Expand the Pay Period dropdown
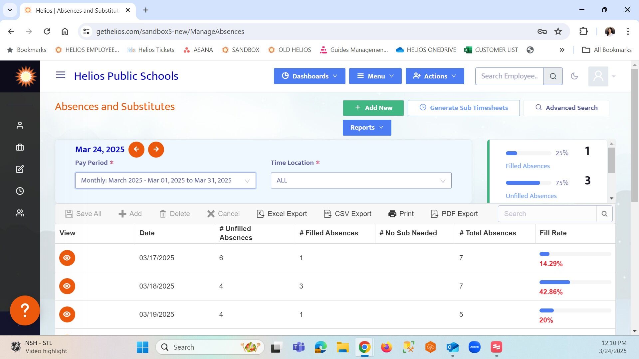This screenshot has height=359, width=639. 165,180
